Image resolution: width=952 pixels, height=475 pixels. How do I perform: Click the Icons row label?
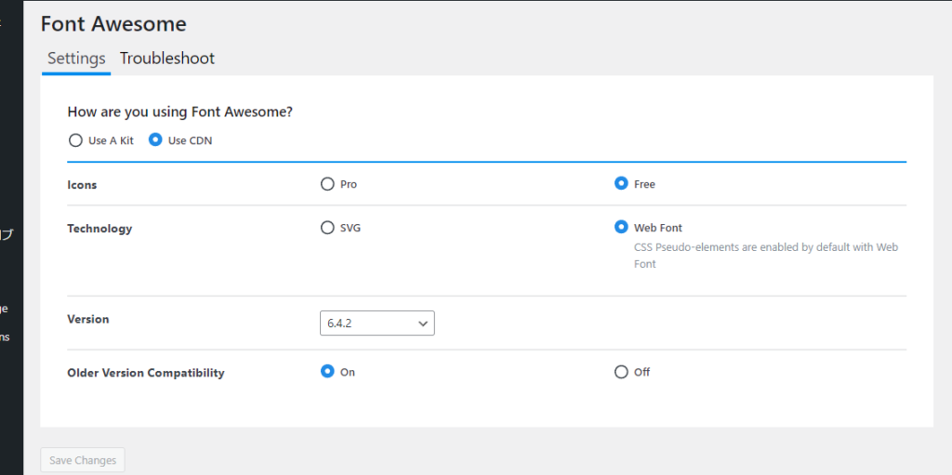(82, 185)
